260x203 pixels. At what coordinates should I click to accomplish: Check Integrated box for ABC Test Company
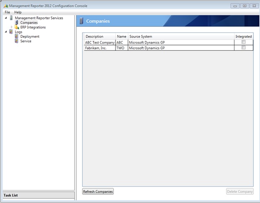tap(243, 42)
